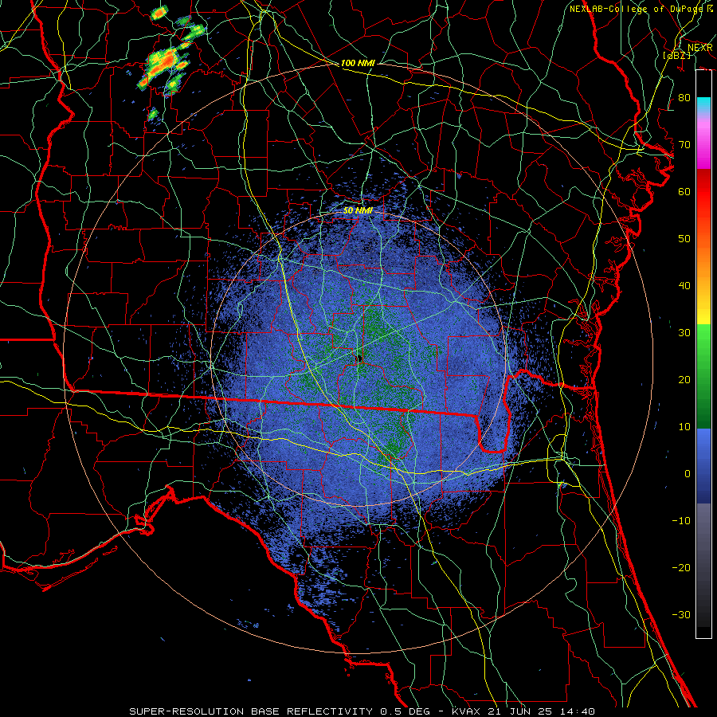Select the 50 dBZ scale value
This screenshot has width=717, height=717.
pos(684,239)
